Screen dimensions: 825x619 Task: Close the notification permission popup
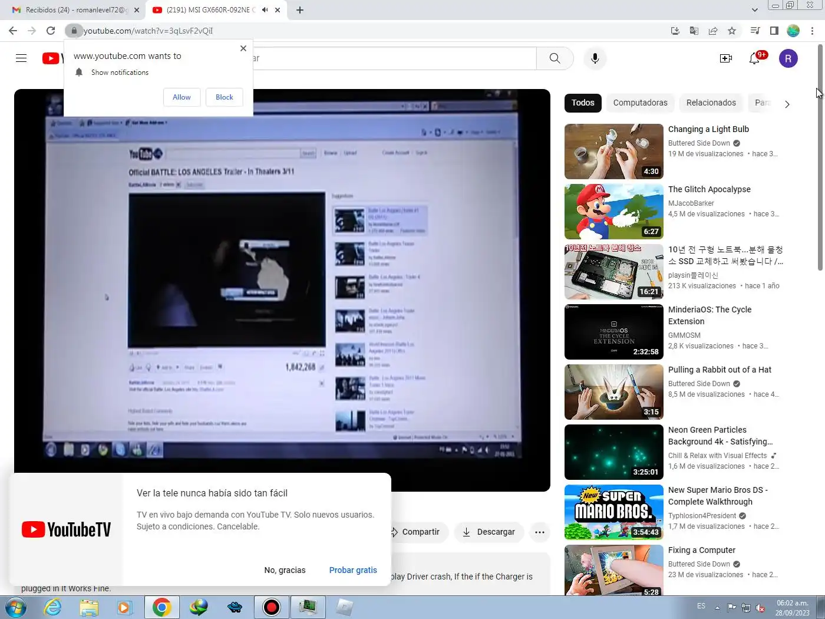[x=243, y=48]
